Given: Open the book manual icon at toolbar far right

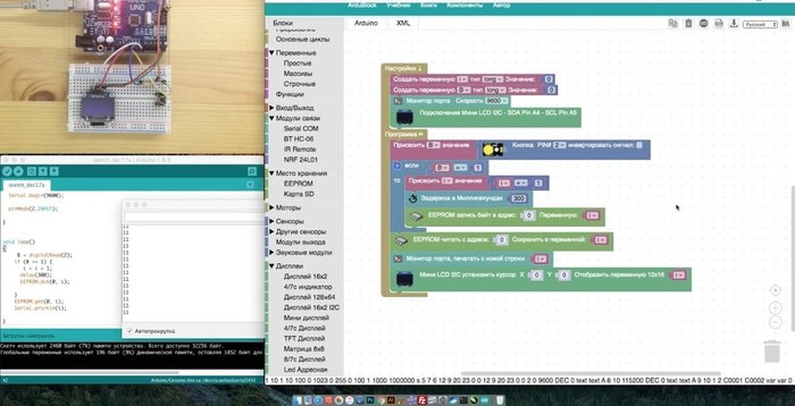Looking at the screenshot, I should [787, 23].
